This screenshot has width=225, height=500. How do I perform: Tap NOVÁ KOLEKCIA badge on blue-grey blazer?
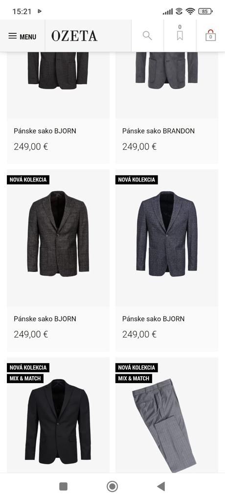136,180
